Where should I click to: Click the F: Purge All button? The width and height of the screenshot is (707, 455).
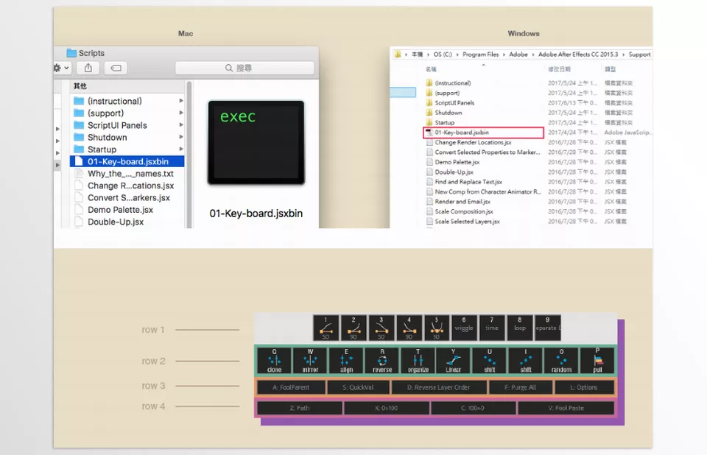pyautogui.click(x=521, y=387)
